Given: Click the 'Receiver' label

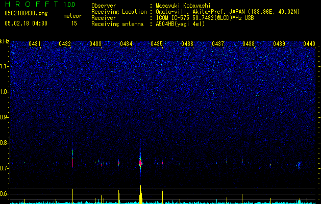Looking at the screenshot, I should 104,18.
